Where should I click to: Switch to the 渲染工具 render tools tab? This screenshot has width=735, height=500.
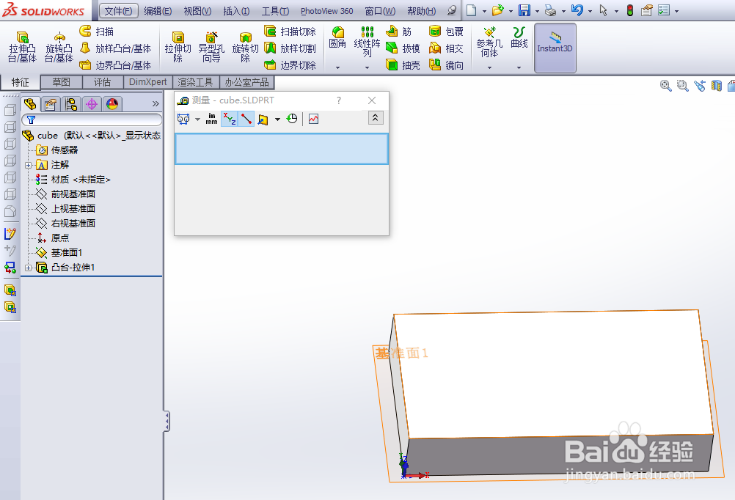[x=195, y=82]
